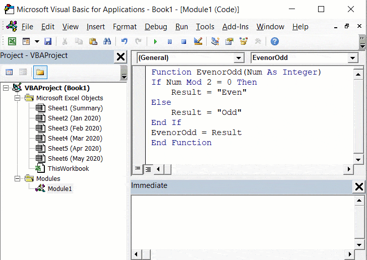This screenshot has width=367, height=260.
Task: Click the Redo arrow icon
Action: (138, 41)
